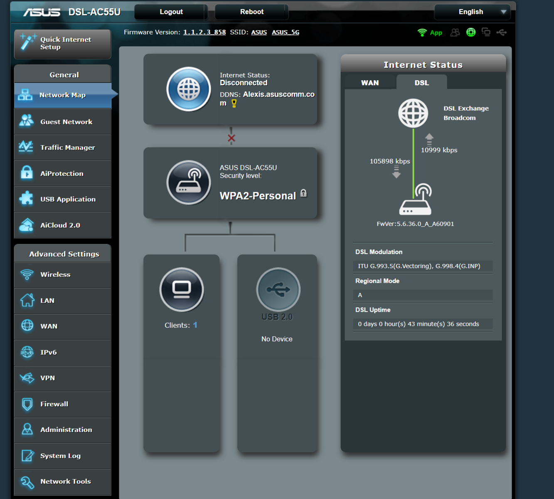The image size is (554, 499).
Task: Click the FwVer:5.6.36.0_A_A60901 text
Action: 415,224
